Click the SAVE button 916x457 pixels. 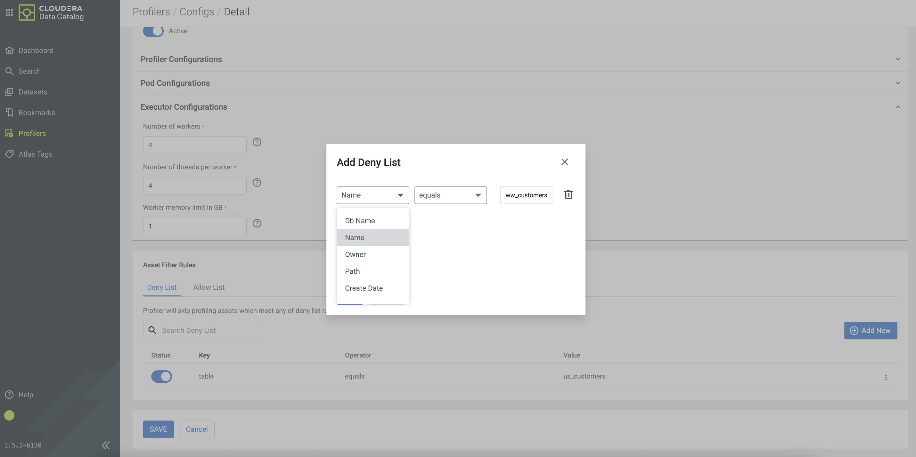[158, 429]
